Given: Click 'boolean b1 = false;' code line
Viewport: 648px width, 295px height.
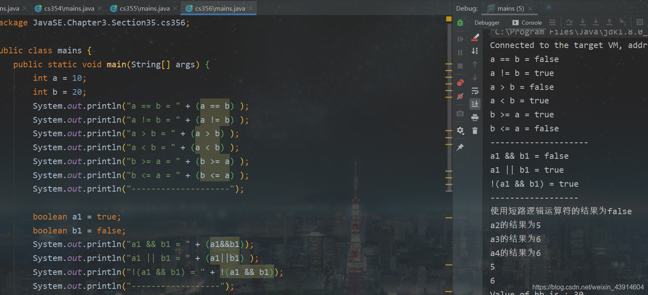Looking at the screenshot, I should point(79,231).
